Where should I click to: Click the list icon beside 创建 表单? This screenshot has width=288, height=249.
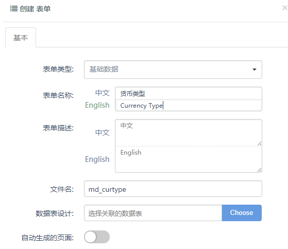(x=14, y=9)
